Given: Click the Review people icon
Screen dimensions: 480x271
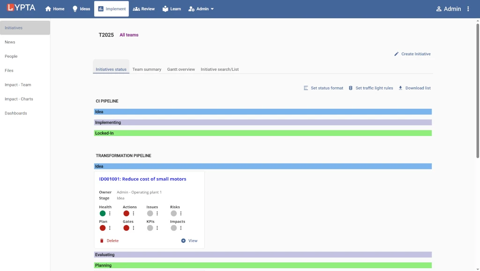Looking at the screenshot, I should pyautogui.click(x=136, y=9).
